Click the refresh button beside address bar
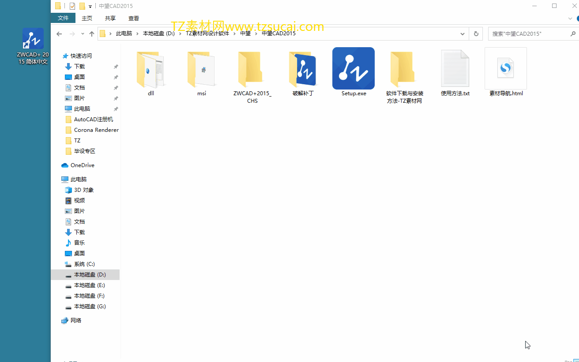 (x=476, y=34)
